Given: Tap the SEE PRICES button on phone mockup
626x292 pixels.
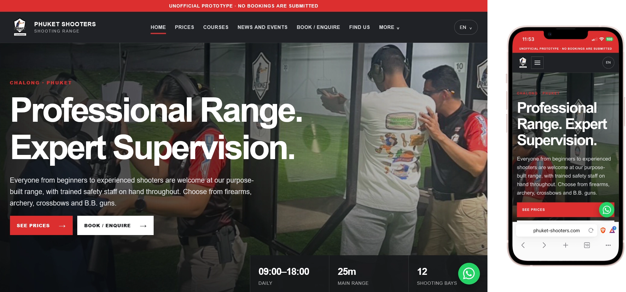Looking at the screenshot, I should [x=565, y=210].
